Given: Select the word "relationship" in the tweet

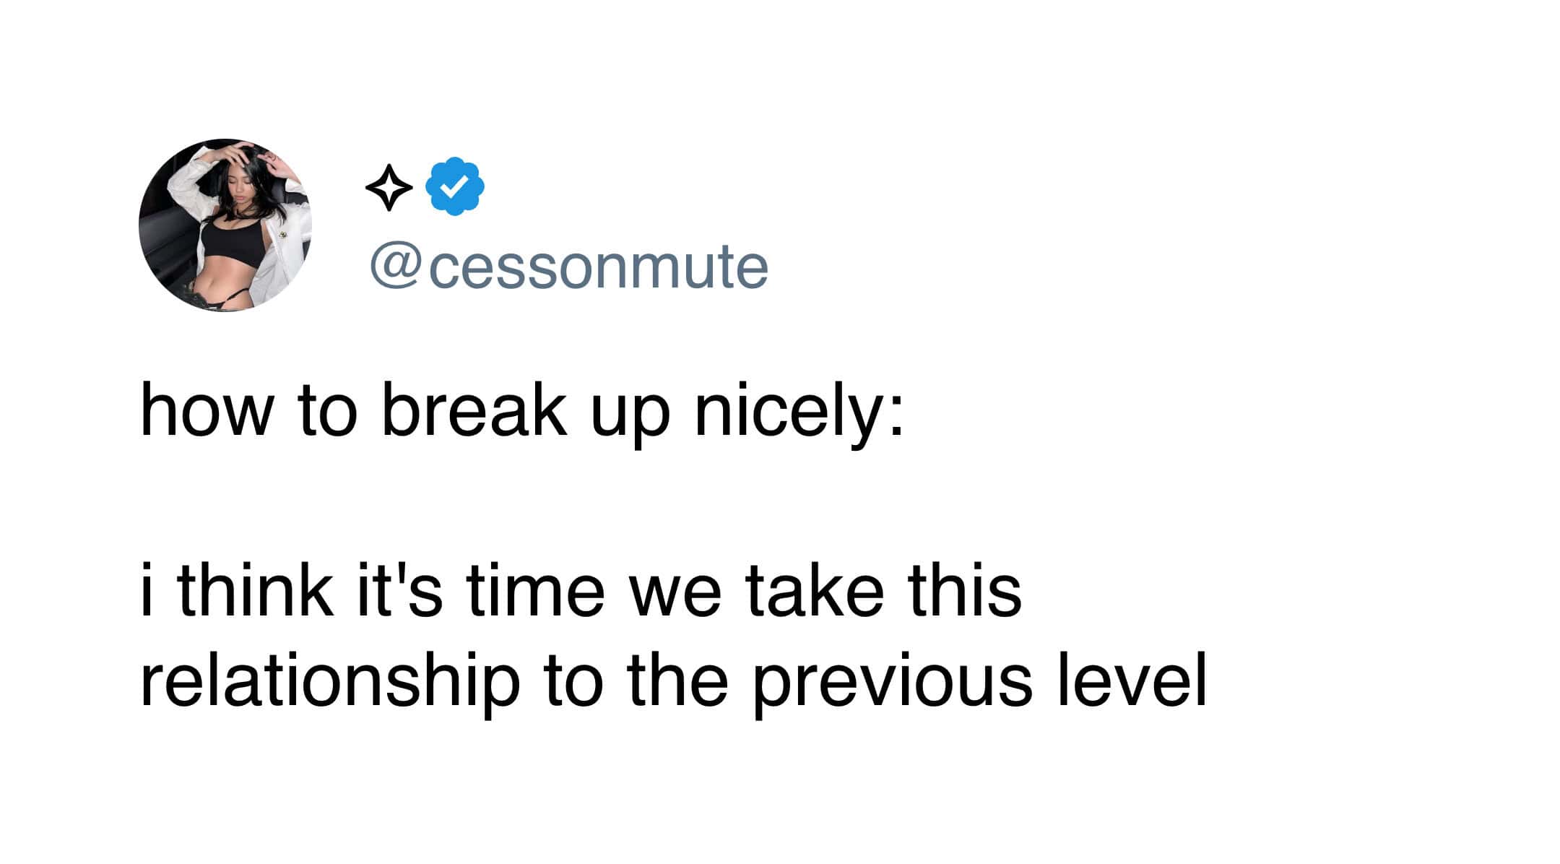Looking at the screenshot, I should pos(329,682).
